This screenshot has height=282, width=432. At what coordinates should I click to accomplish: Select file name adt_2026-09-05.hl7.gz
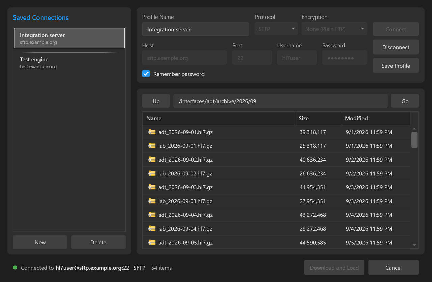click(x=185, y=243)
